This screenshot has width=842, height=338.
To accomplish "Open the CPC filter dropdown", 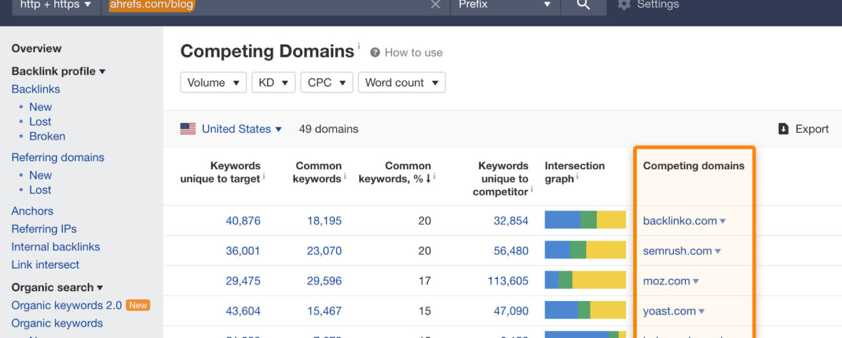I will pos(326,82).
